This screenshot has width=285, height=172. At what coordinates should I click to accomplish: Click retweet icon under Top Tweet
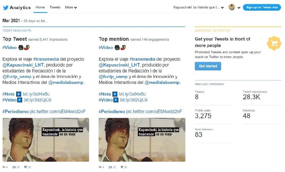14,167
